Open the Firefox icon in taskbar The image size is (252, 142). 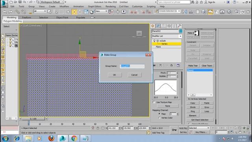coord(51,138)
